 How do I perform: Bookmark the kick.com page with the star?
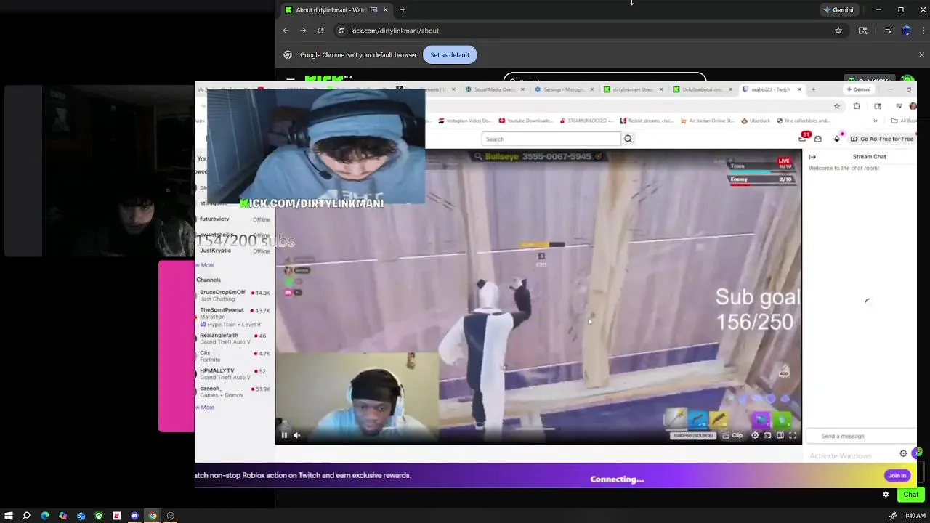pyautogui.click(x=838, y=31)
